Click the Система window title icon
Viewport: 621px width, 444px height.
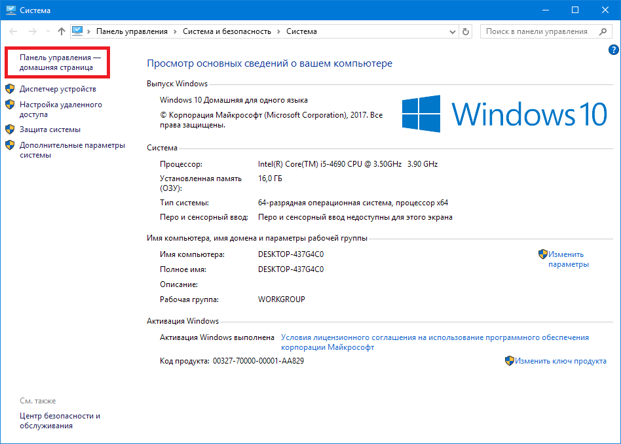click(10, 10)
